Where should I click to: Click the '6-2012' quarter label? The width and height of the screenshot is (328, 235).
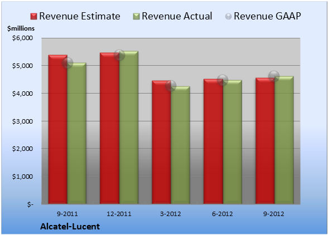tap(223, 214)
